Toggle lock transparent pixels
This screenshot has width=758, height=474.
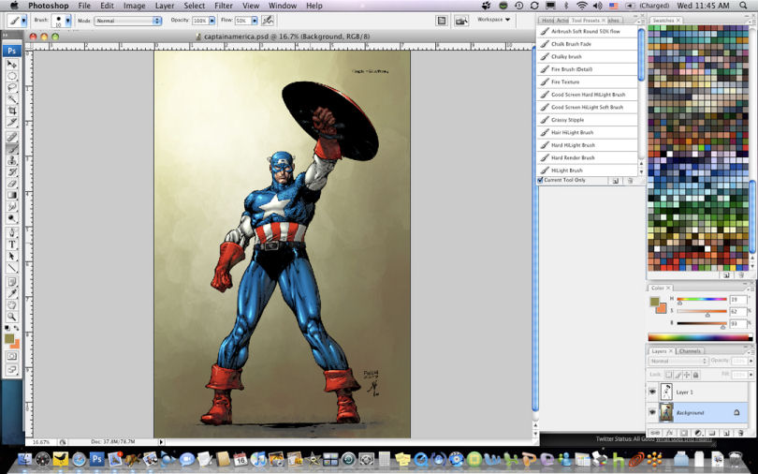668,375
